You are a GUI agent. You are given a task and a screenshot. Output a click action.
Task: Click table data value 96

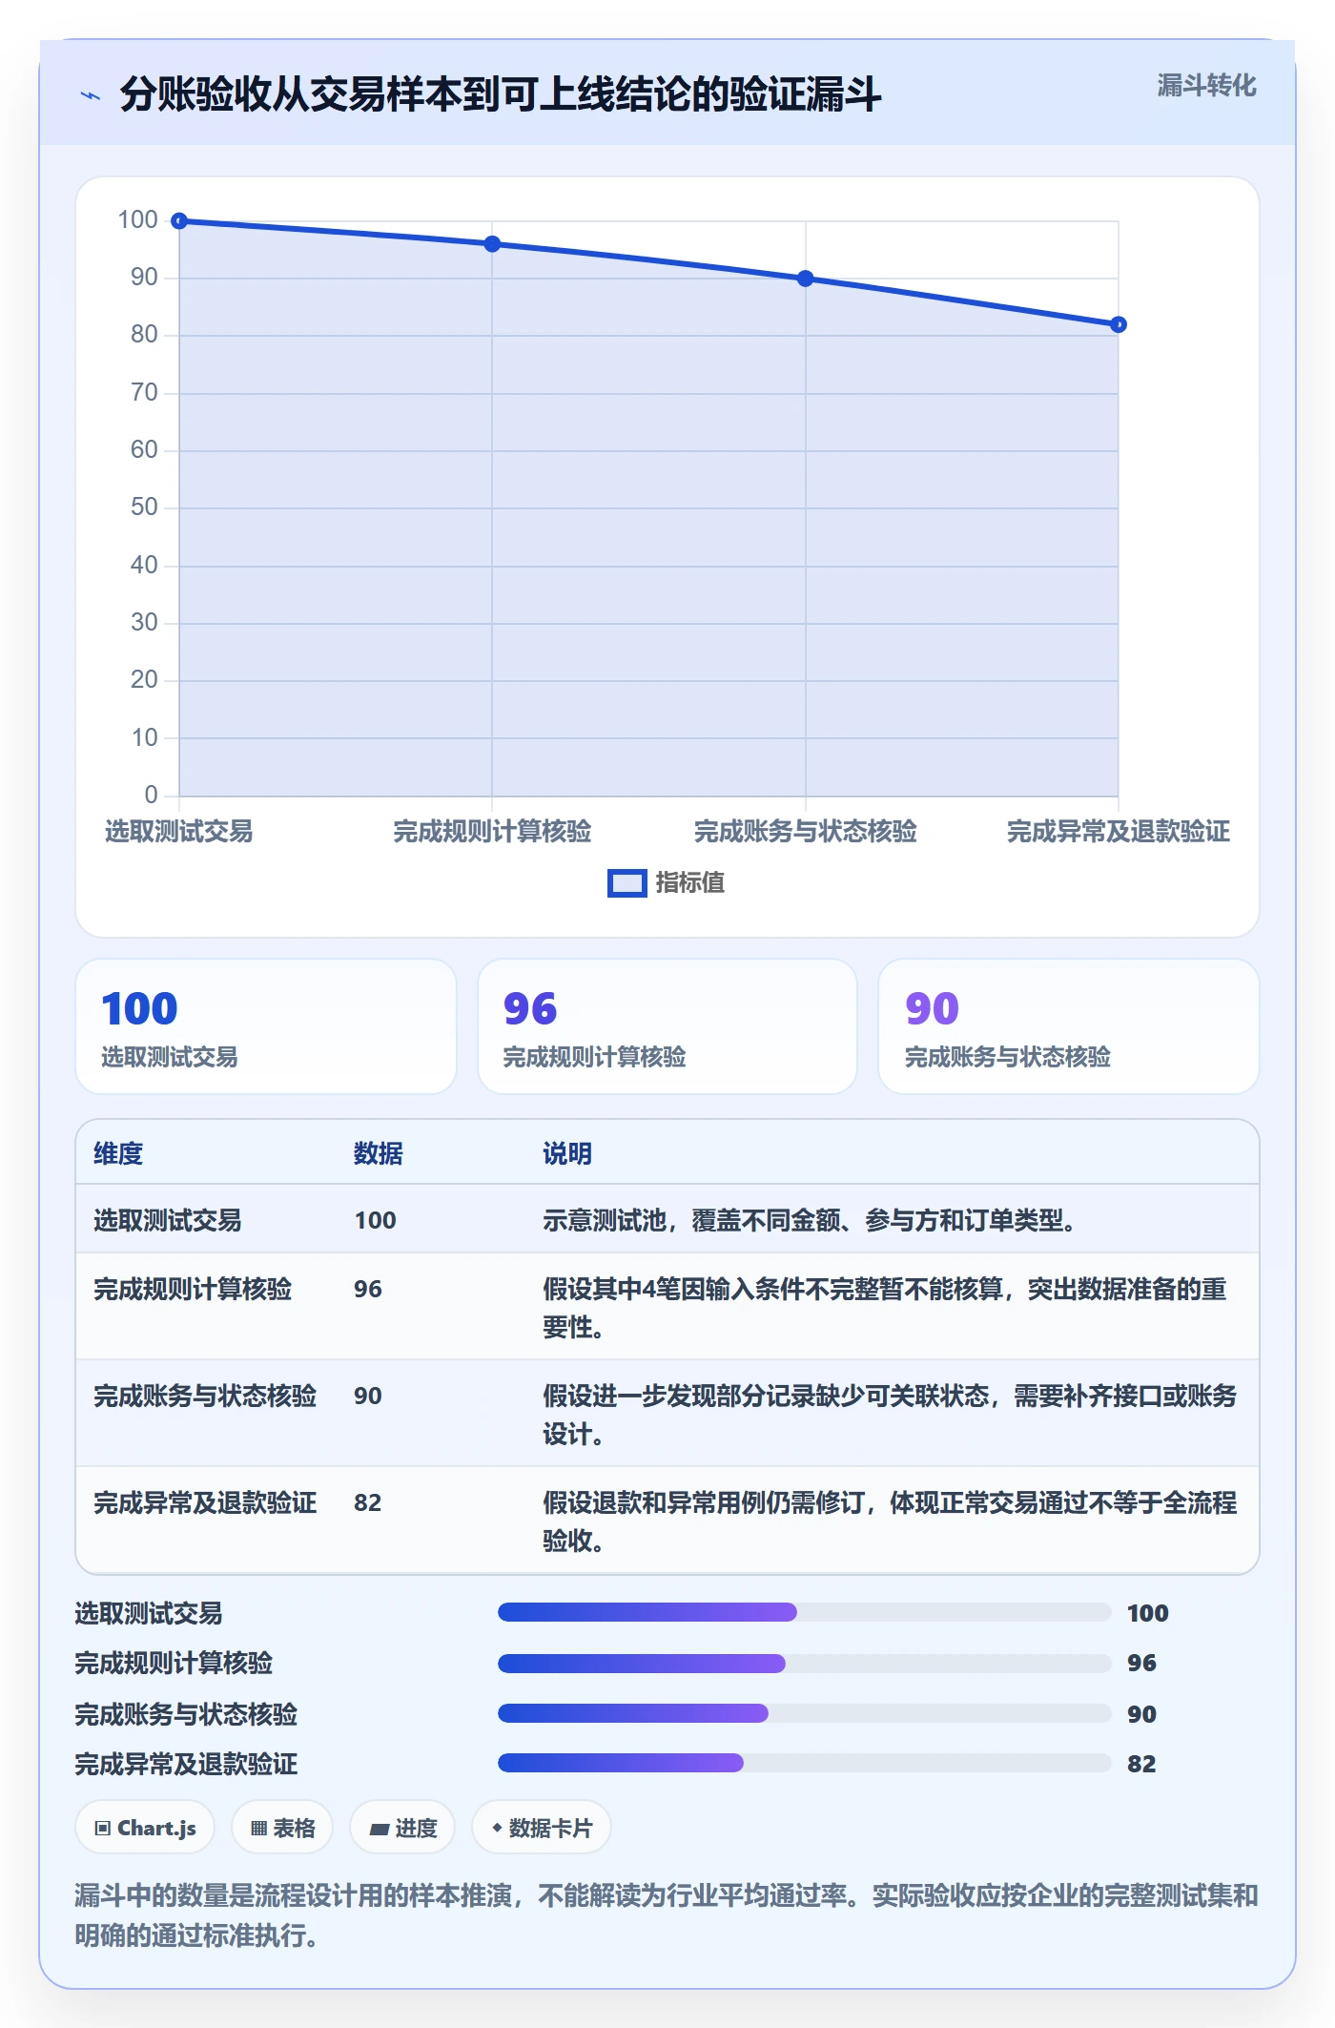click(368, 1290)
